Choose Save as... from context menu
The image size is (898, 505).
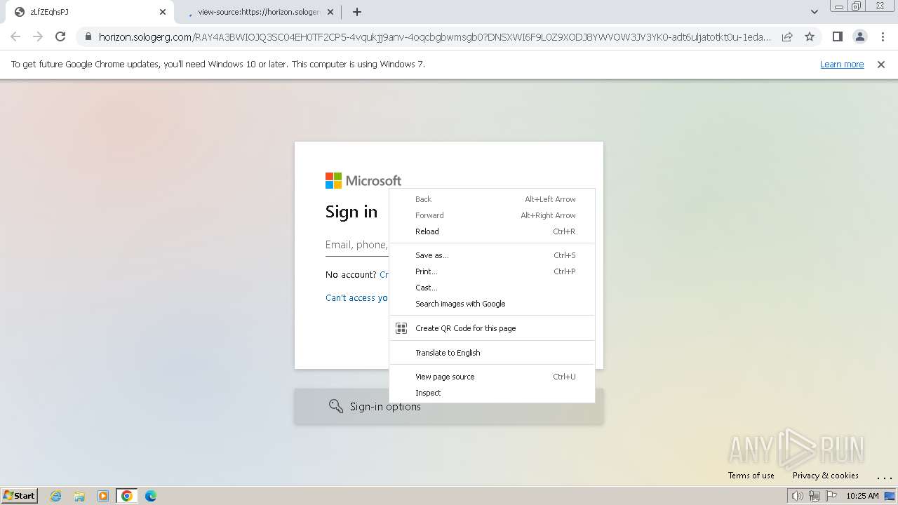[x=492, y=255]
